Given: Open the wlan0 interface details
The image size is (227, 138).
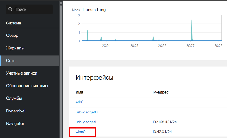Looking at the screenshot, I should [81, 132].
